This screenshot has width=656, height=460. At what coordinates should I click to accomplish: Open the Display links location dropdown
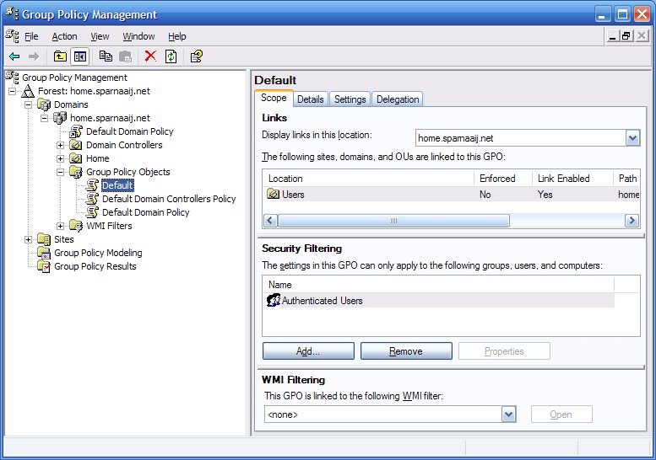pos(632,138)
